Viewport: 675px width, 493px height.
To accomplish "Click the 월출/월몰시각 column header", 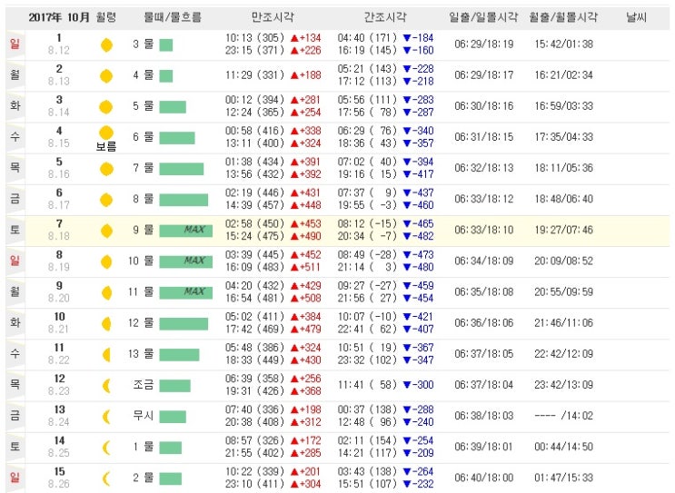I will click(x=563, y=17).
